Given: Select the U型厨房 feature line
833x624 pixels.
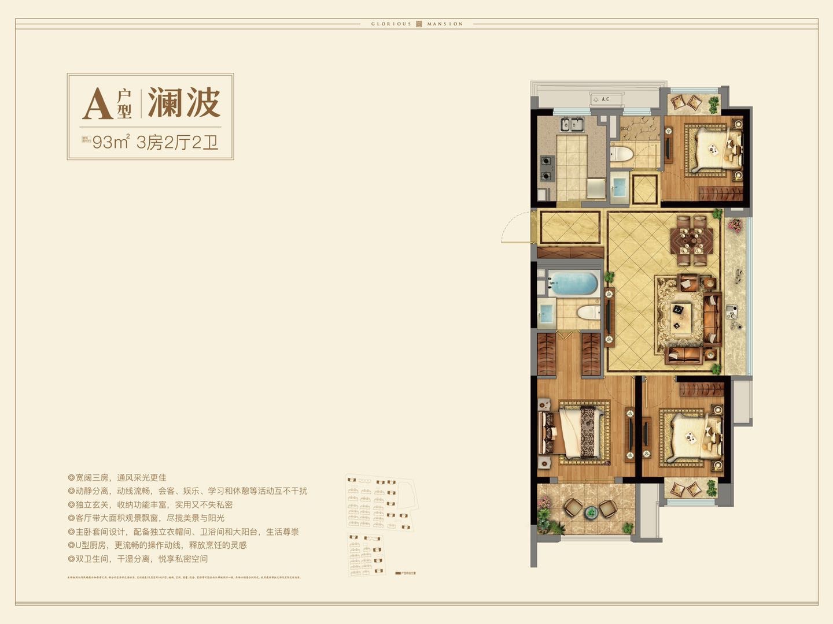Looking at the screenshot, I should 157,545.
